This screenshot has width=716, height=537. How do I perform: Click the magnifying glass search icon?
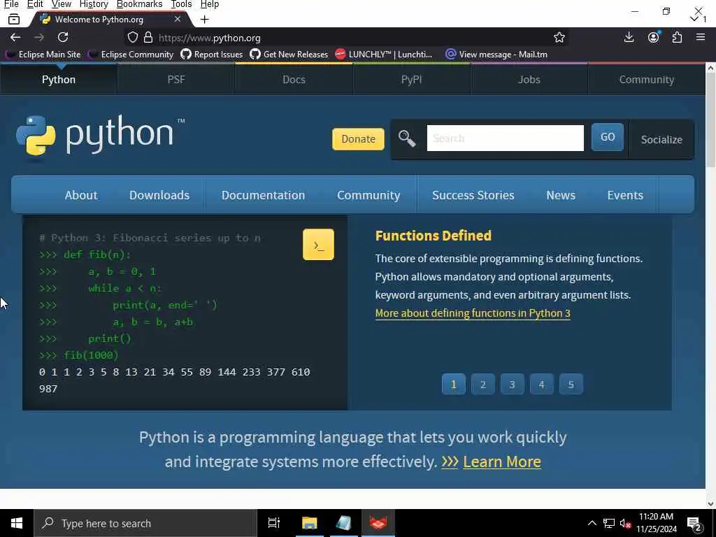[406, 138]
